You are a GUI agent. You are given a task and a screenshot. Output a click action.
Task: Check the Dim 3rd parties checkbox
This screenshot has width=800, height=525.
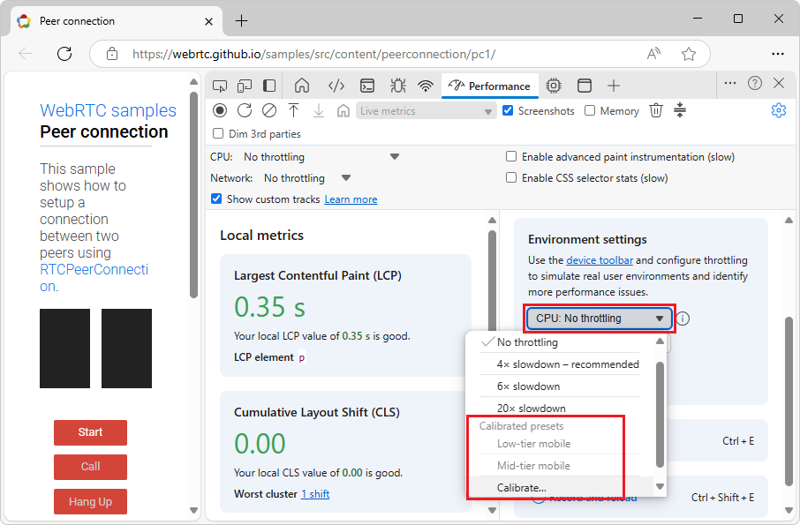pos(216,133)
